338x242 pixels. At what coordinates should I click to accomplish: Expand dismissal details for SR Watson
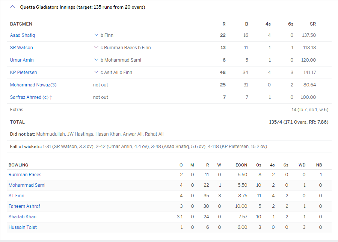[97, 47]
